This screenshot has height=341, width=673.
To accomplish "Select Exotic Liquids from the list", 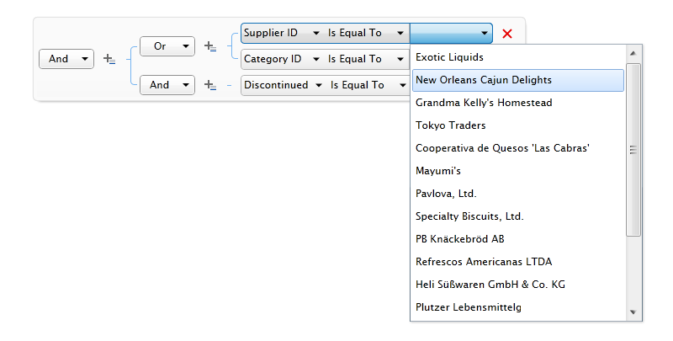I will coord(518,57).
